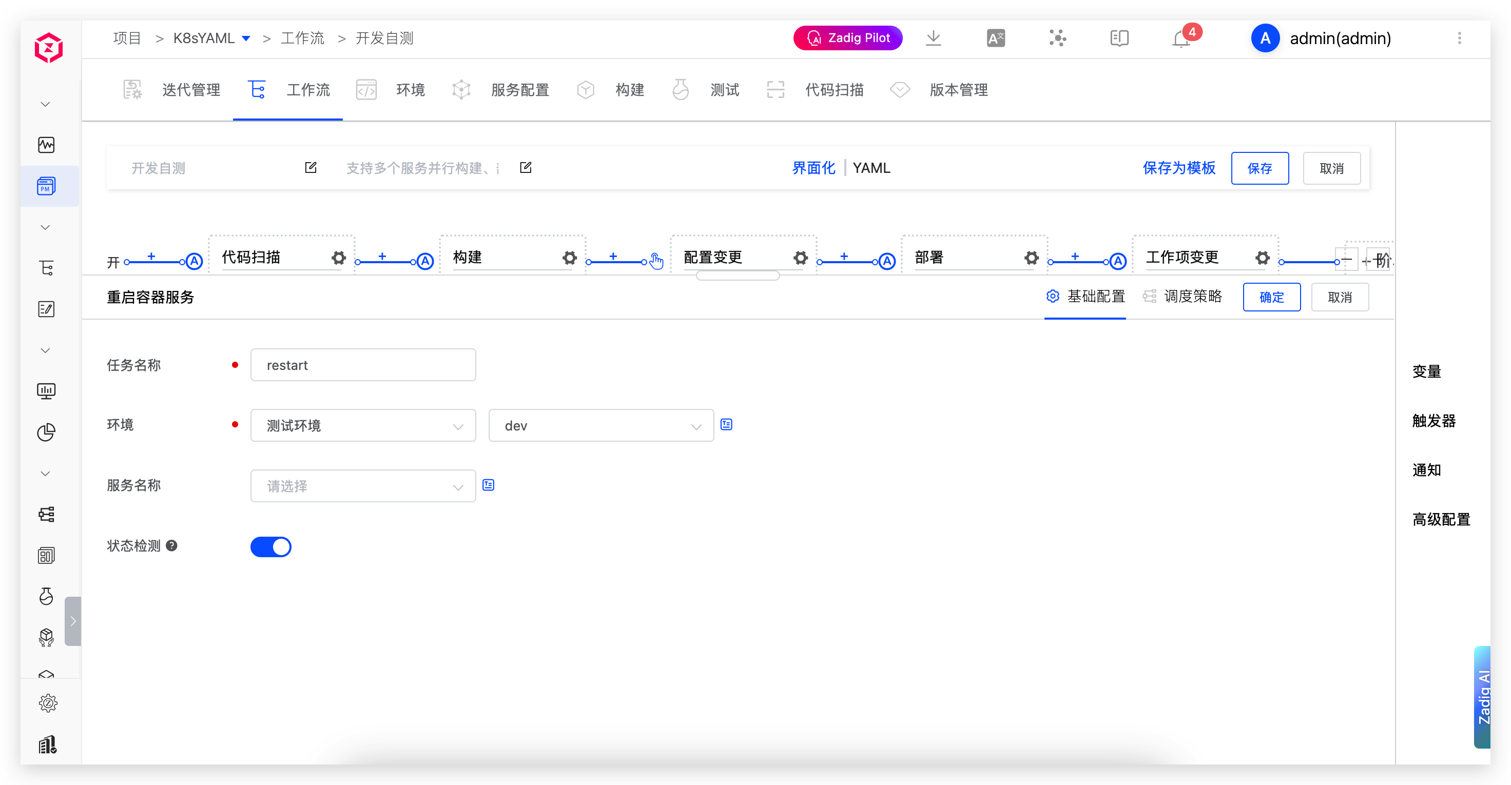Enable YAML editing for environment field
Image resolution: width=1511 pixels, height=785 pixels.
point(726,424)
